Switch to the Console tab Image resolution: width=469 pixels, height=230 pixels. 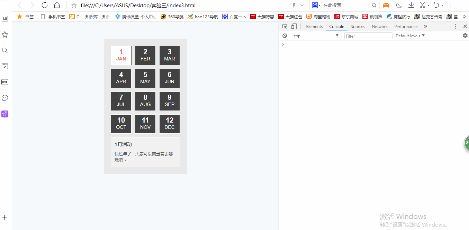(337, 27)
